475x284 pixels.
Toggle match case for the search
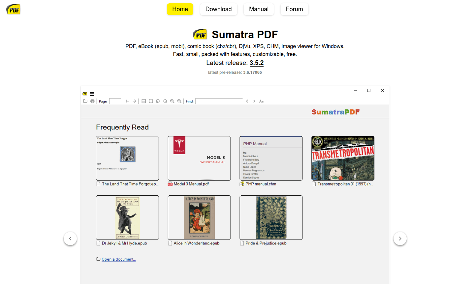(261, 101)
